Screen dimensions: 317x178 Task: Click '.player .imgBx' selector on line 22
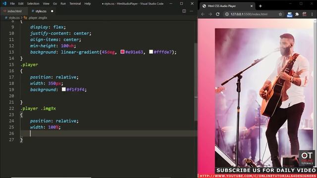[x=38, y=108]
